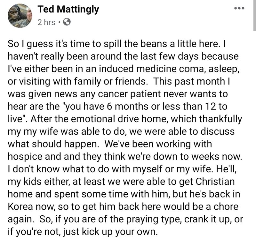Grab the vertical scrollbar thumb at right
The height and width of the screenshot is (238, 256).
255,15
